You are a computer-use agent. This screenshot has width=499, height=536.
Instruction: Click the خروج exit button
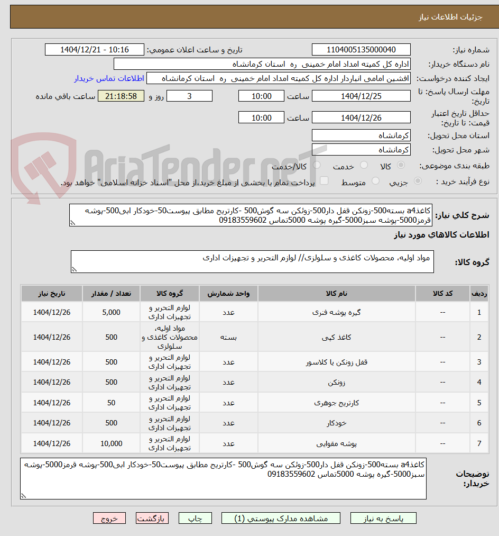point(109,518)
